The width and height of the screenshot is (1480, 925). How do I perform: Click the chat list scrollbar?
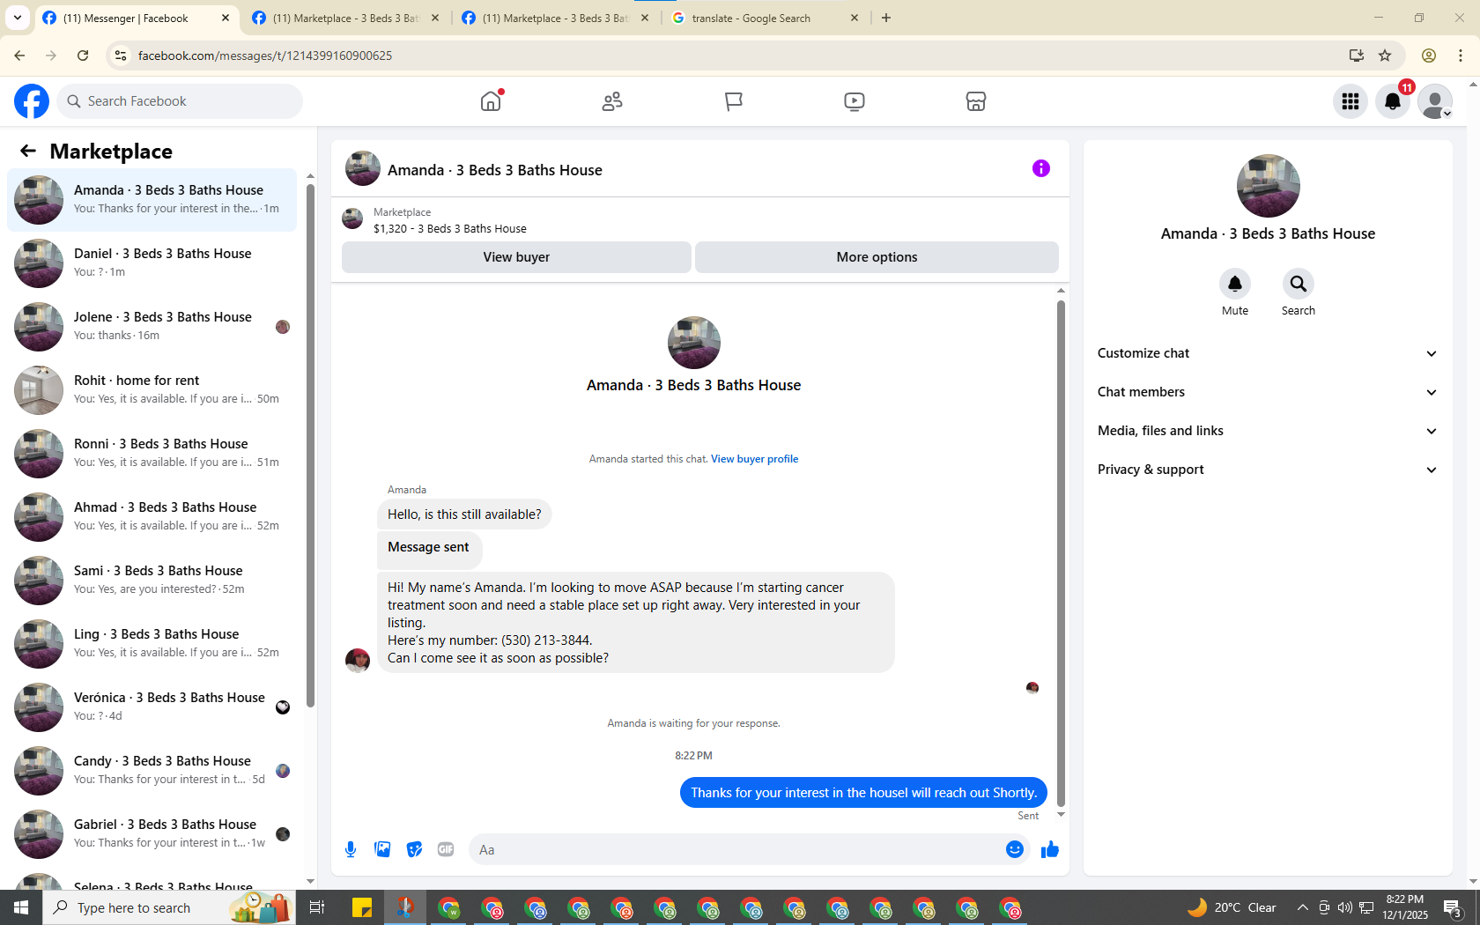coord(310,445)
